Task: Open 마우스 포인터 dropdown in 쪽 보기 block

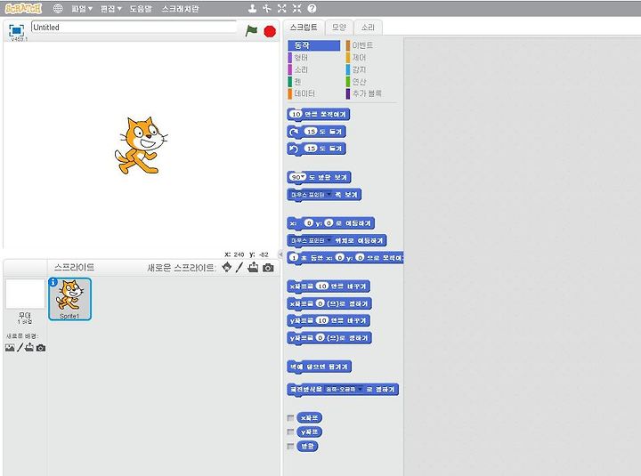Action: (329, 195)
